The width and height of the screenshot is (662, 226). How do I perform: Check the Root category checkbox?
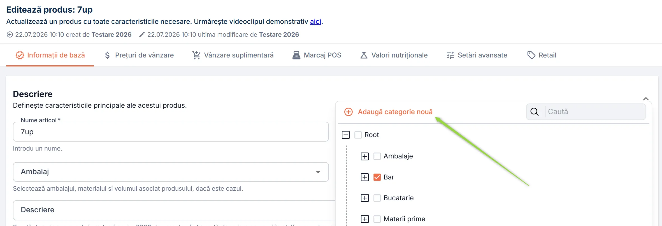(358, 135)
